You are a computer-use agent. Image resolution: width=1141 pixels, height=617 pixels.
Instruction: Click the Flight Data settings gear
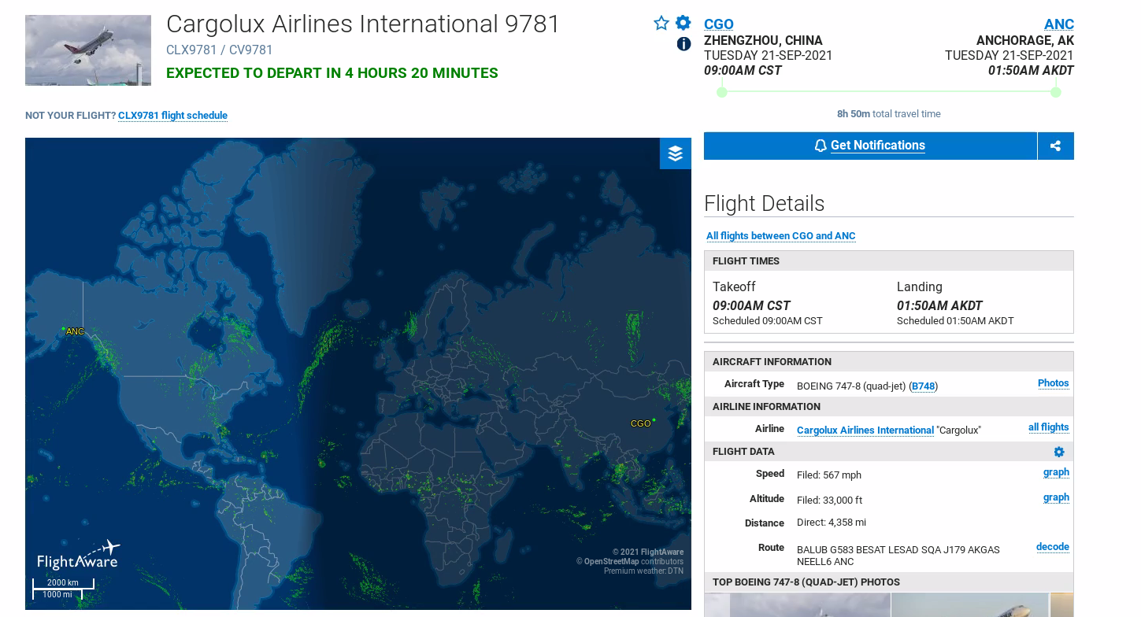1059,452
